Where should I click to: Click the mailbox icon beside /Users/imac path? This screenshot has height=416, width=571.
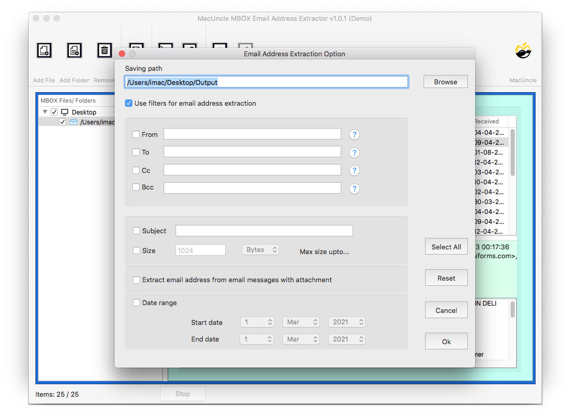[73, 122]
